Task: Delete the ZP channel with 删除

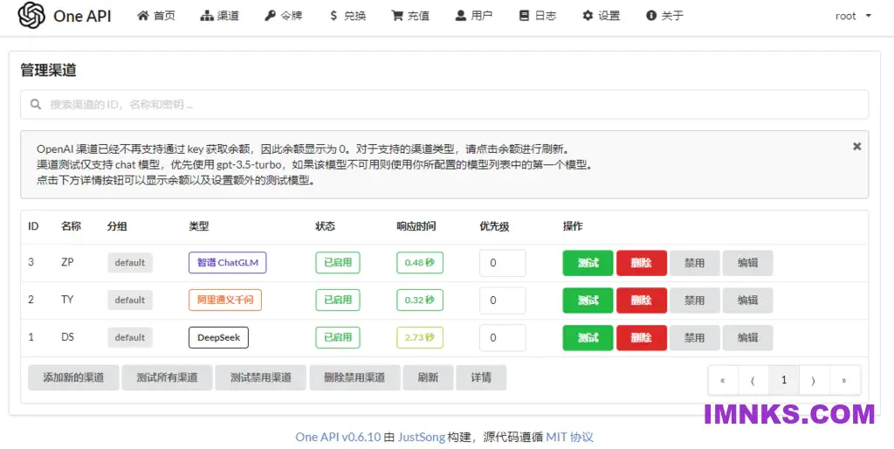Action: pyautogui.click(x=642, y=263)
